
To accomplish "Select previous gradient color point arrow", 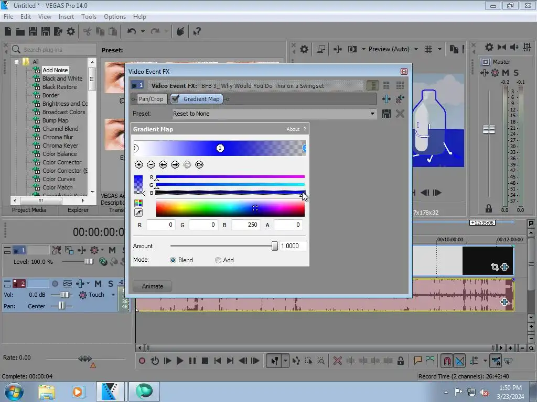I will [x=163, y=165].
